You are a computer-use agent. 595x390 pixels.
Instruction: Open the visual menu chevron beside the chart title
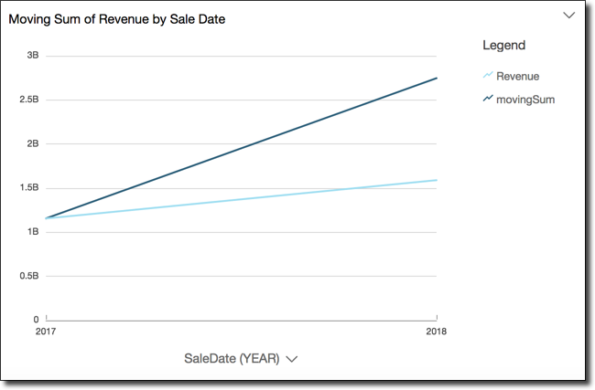point(569,16)
